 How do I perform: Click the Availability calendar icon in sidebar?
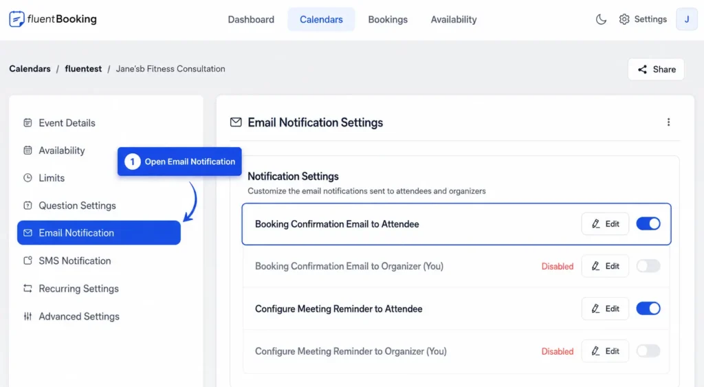[27, 151]
